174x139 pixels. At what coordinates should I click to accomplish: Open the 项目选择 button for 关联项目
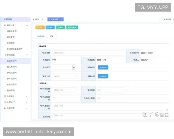coord(103,67)
